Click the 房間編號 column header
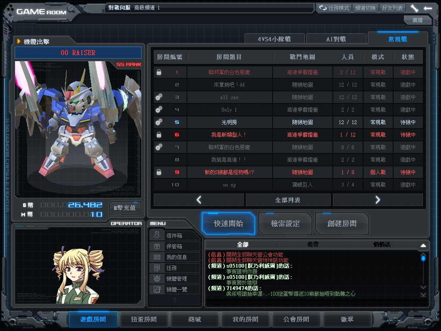 click(170, 57)
